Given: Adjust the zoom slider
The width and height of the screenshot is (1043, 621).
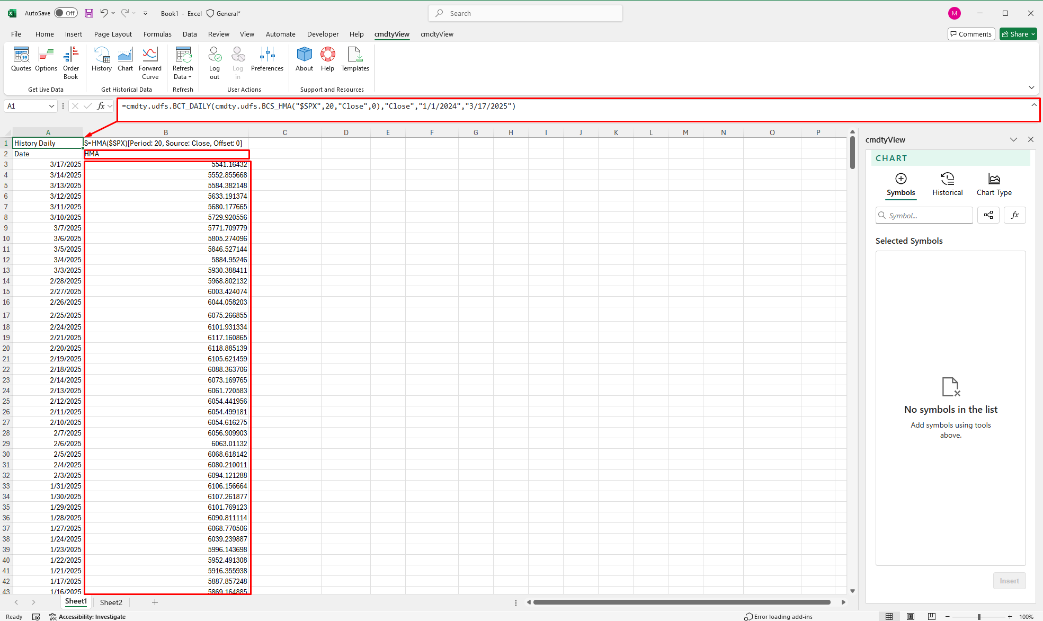Looking at the screenshot, I should [x=979, y=617].
